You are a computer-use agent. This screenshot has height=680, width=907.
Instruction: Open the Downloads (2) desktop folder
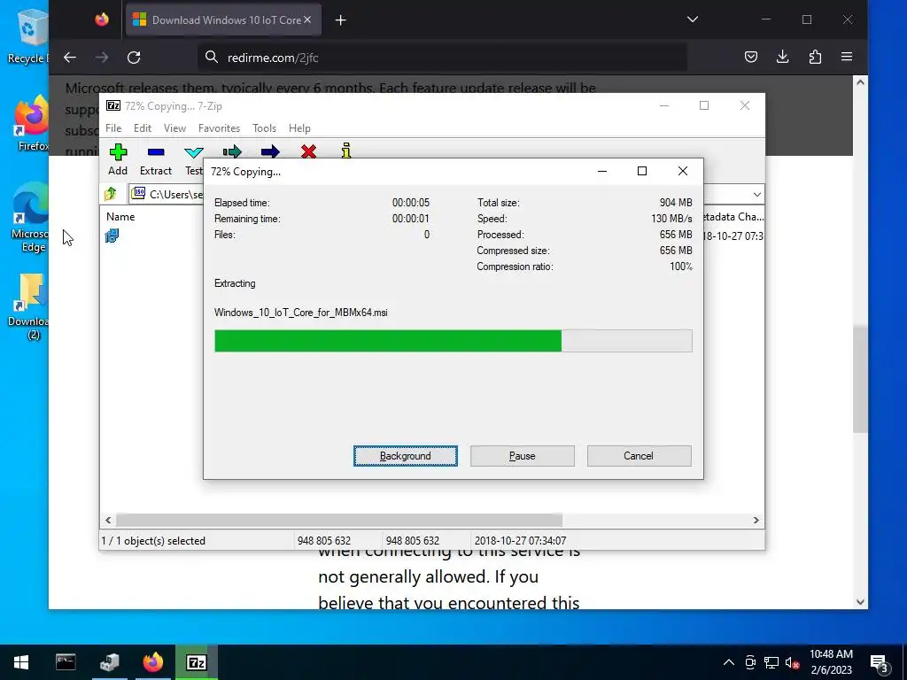click(x=30, y=306)
